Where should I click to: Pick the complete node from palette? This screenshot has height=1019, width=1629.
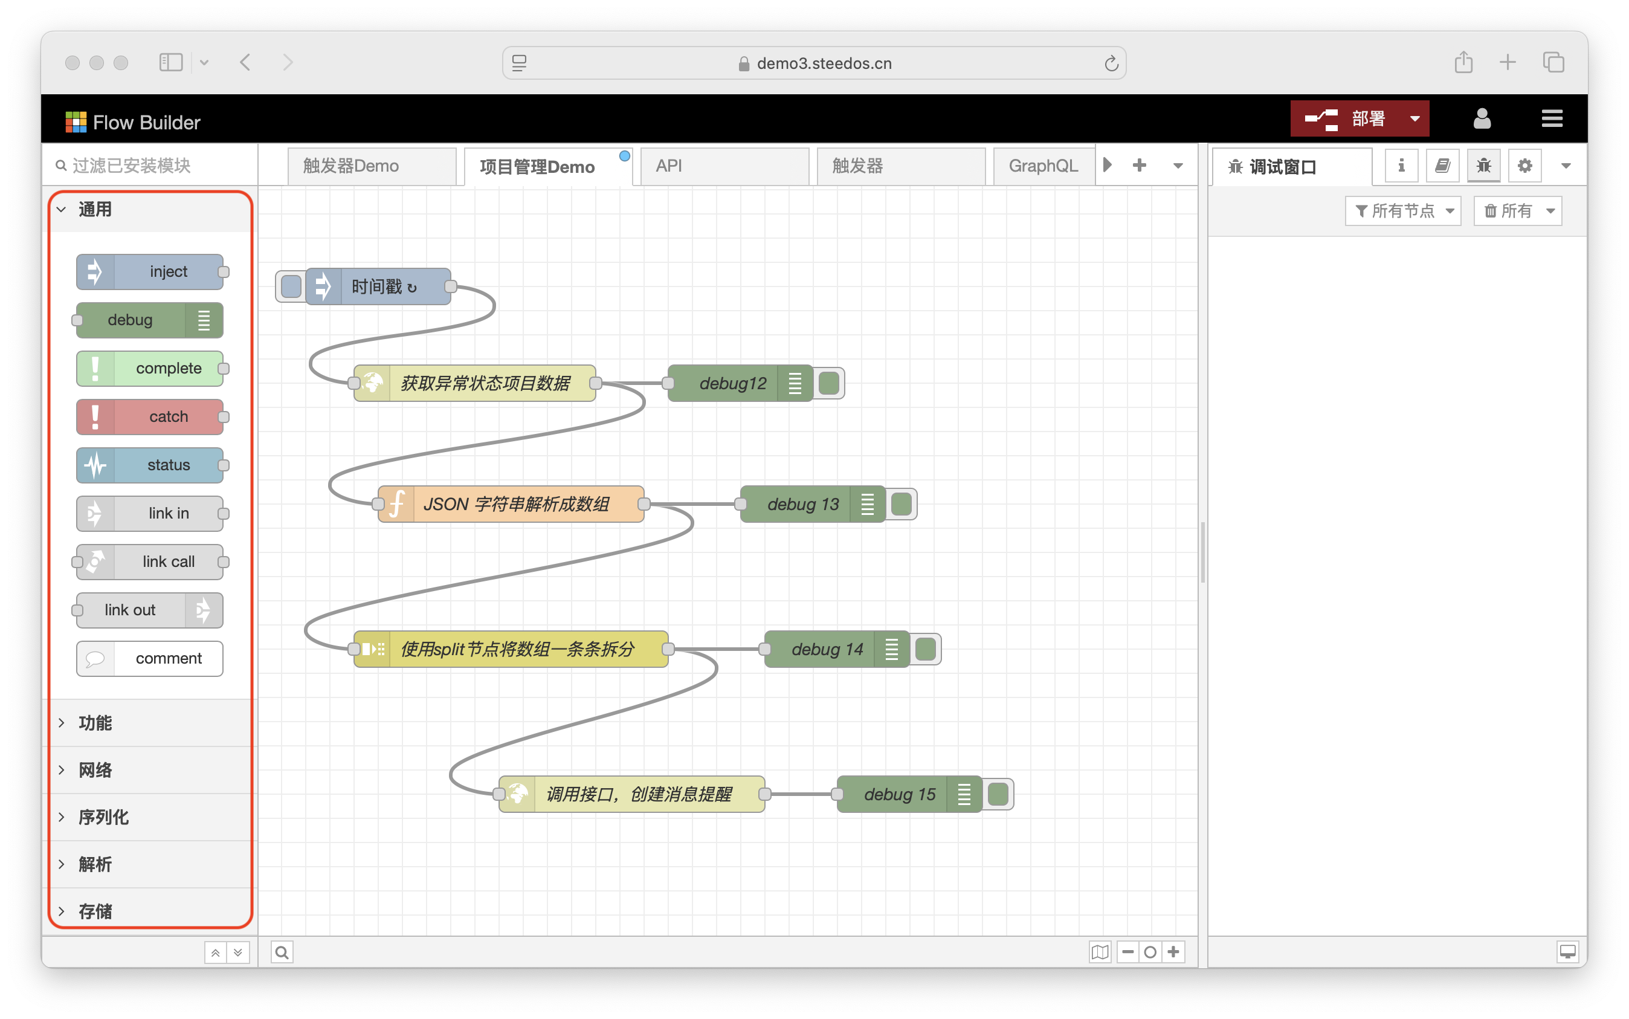(150, 369)
